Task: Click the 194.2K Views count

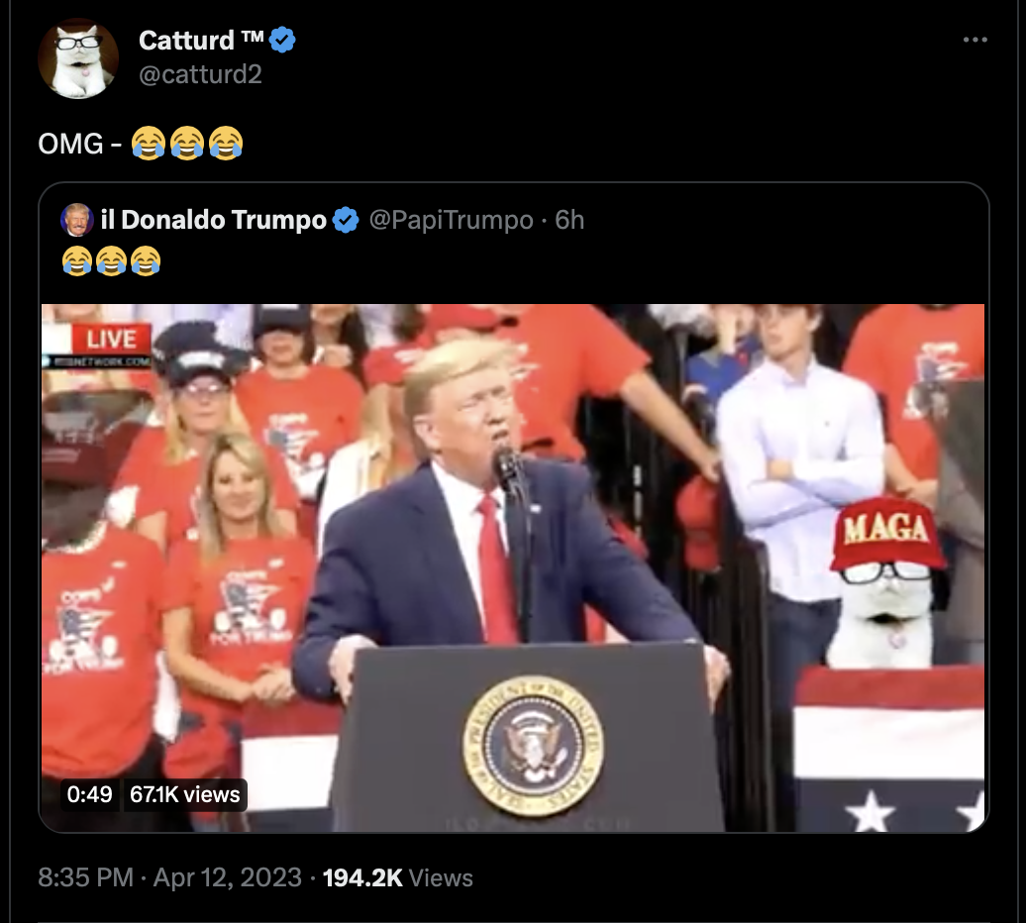Action: 398,877
